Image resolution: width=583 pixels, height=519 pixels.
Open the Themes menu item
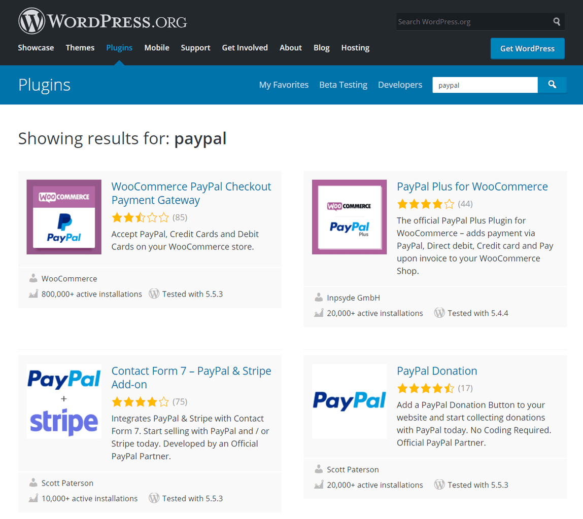coord(80,47)
